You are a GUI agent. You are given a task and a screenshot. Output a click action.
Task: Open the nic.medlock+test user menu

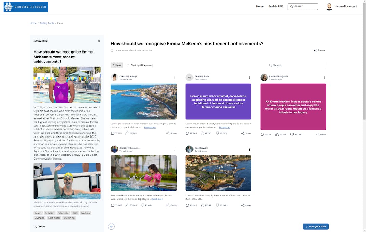342,7
